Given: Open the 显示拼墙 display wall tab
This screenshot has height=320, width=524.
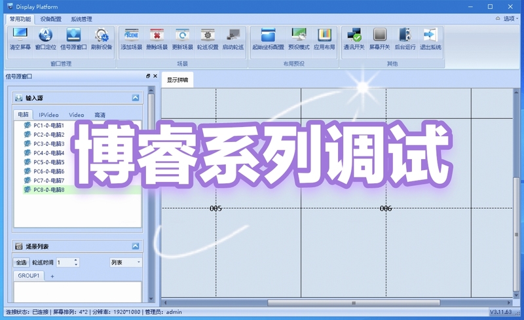Looking at the screenshot, I should [x=178, y=80].
